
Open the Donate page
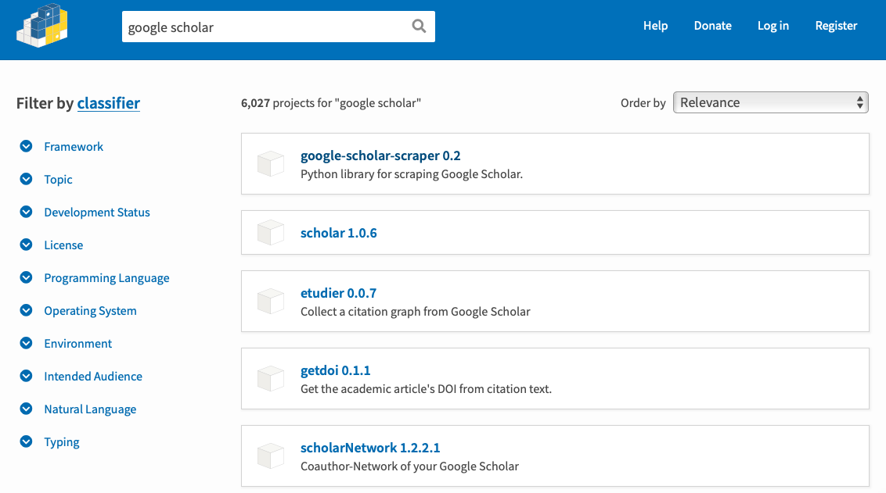[712, 25]
